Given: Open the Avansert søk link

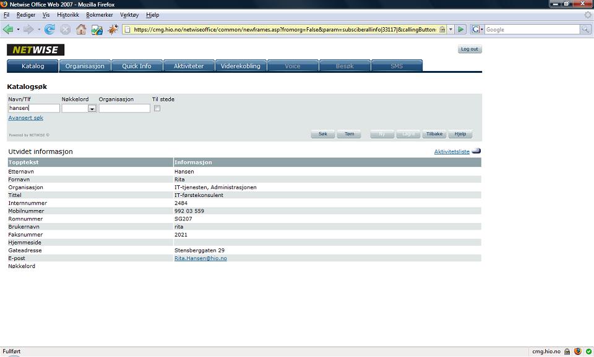Looking at the screenshot, I should pos(26,118).
